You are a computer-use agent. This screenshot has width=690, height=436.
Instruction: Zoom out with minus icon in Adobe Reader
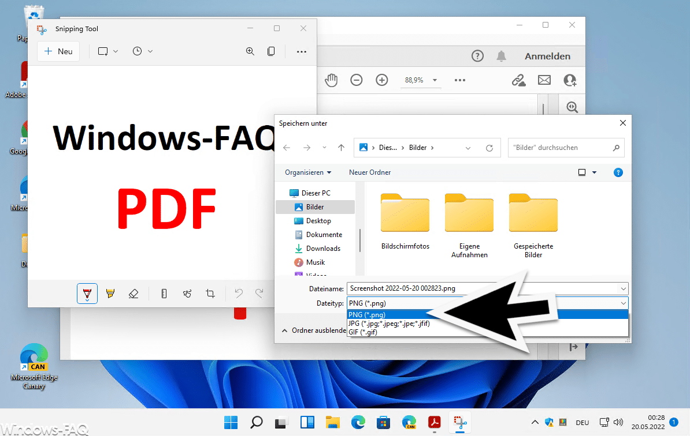pyautogui.click(x=357, y=80)
